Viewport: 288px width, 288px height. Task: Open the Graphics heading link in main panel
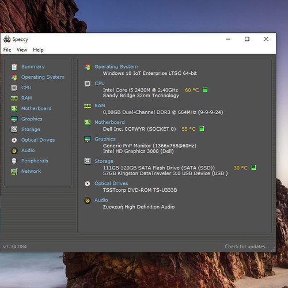(105, 139)
